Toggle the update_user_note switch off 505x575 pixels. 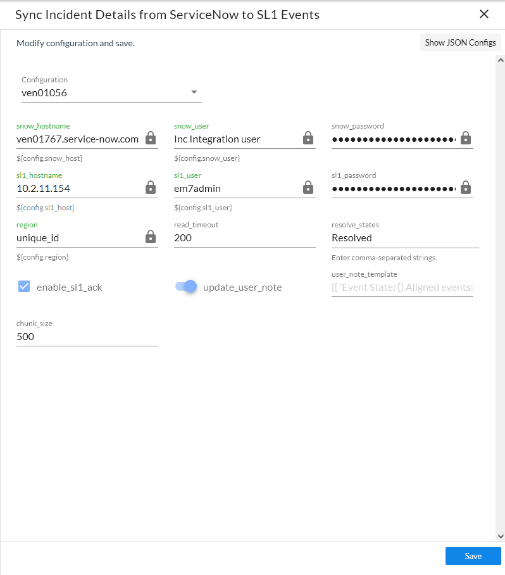tap(187, 287)
